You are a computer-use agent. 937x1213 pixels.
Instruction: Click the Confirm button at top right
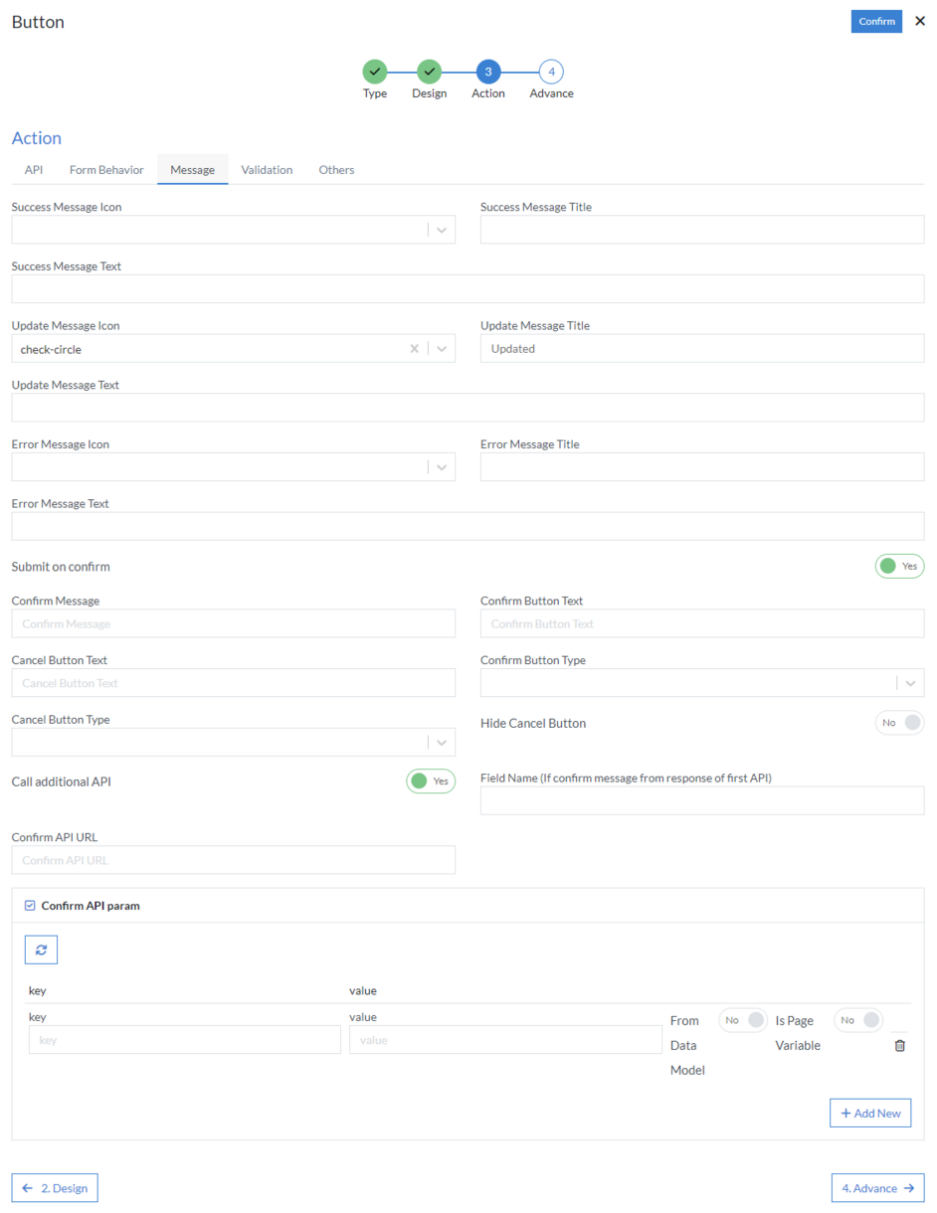coord(876,21)
